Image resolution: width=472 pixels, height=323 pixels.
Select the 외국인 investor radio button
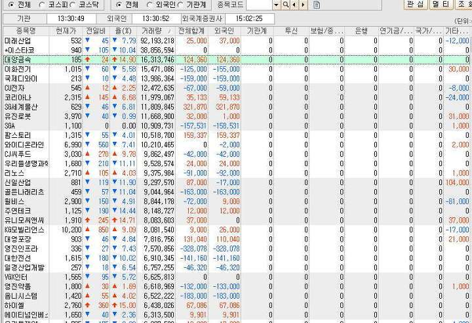pos(149,5)
